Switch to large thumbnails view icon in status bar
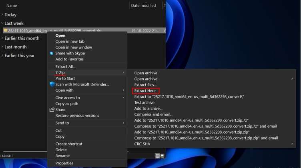The image size is (301, 168). tap(163, 156)
